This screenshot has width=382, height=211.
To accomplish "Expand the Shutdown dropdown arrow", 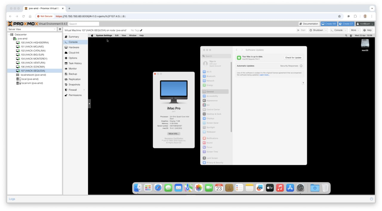I will point(326,30).
